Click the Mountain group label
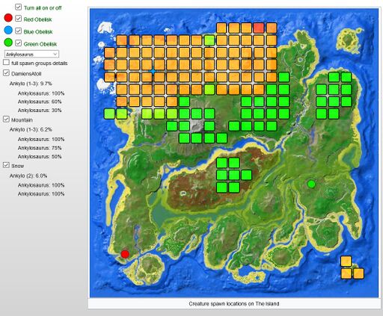This screenshot has width=383, height=316. [22, 120]
